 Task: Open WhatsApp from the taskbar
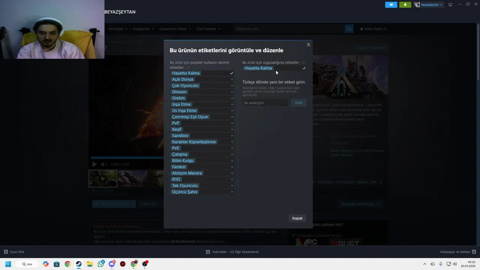pyautogui.click(x=101, y=264)
